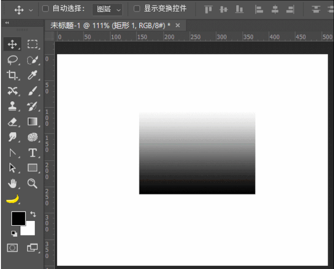
Task: Select the Move tool in toolbox
Action: click(13, 44)
